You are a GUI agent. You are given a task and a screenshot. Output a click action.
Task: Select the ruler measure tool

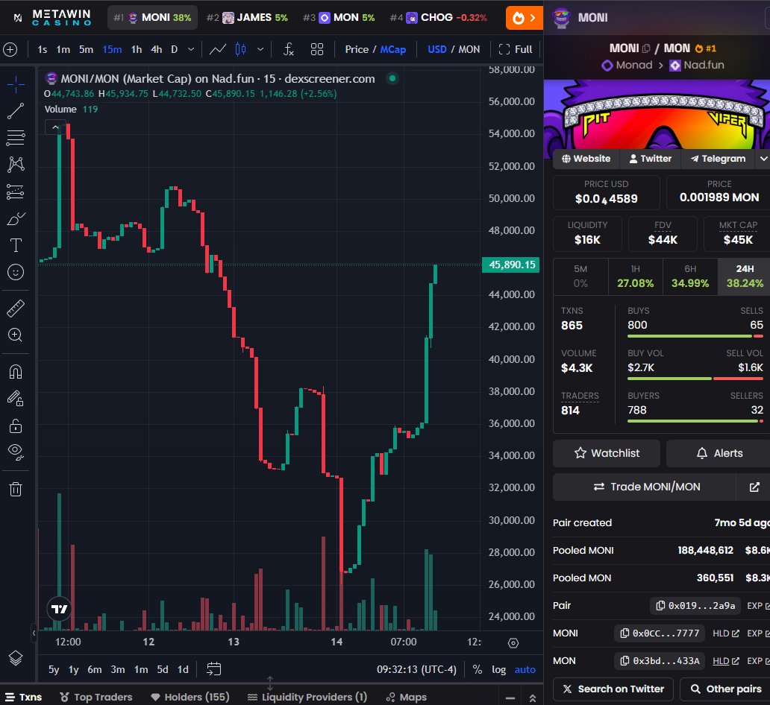coord(16,308)
